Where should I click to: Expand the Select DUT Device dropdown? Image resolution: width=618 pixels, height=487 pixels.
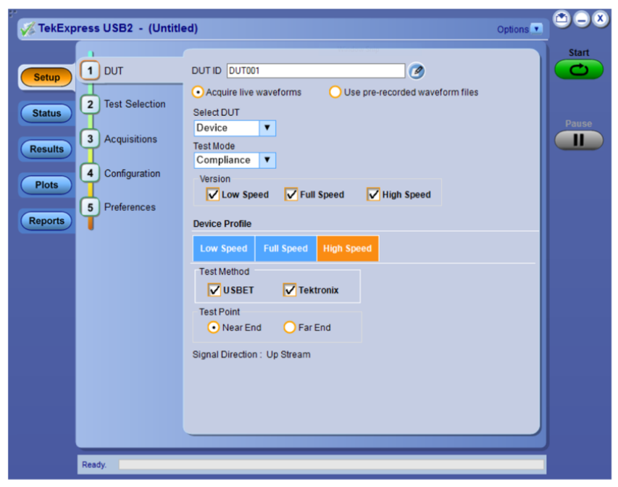coord(267,128)
